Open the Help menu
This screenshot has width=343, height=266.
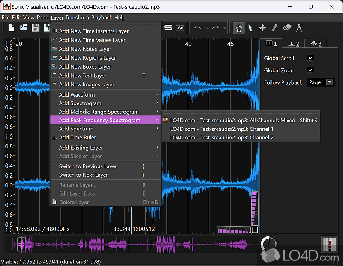(x=120, y=18)
